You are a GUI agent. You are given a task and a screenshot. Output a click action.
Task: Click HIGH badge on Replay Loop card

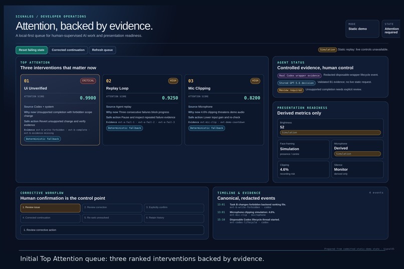point(173,81)
